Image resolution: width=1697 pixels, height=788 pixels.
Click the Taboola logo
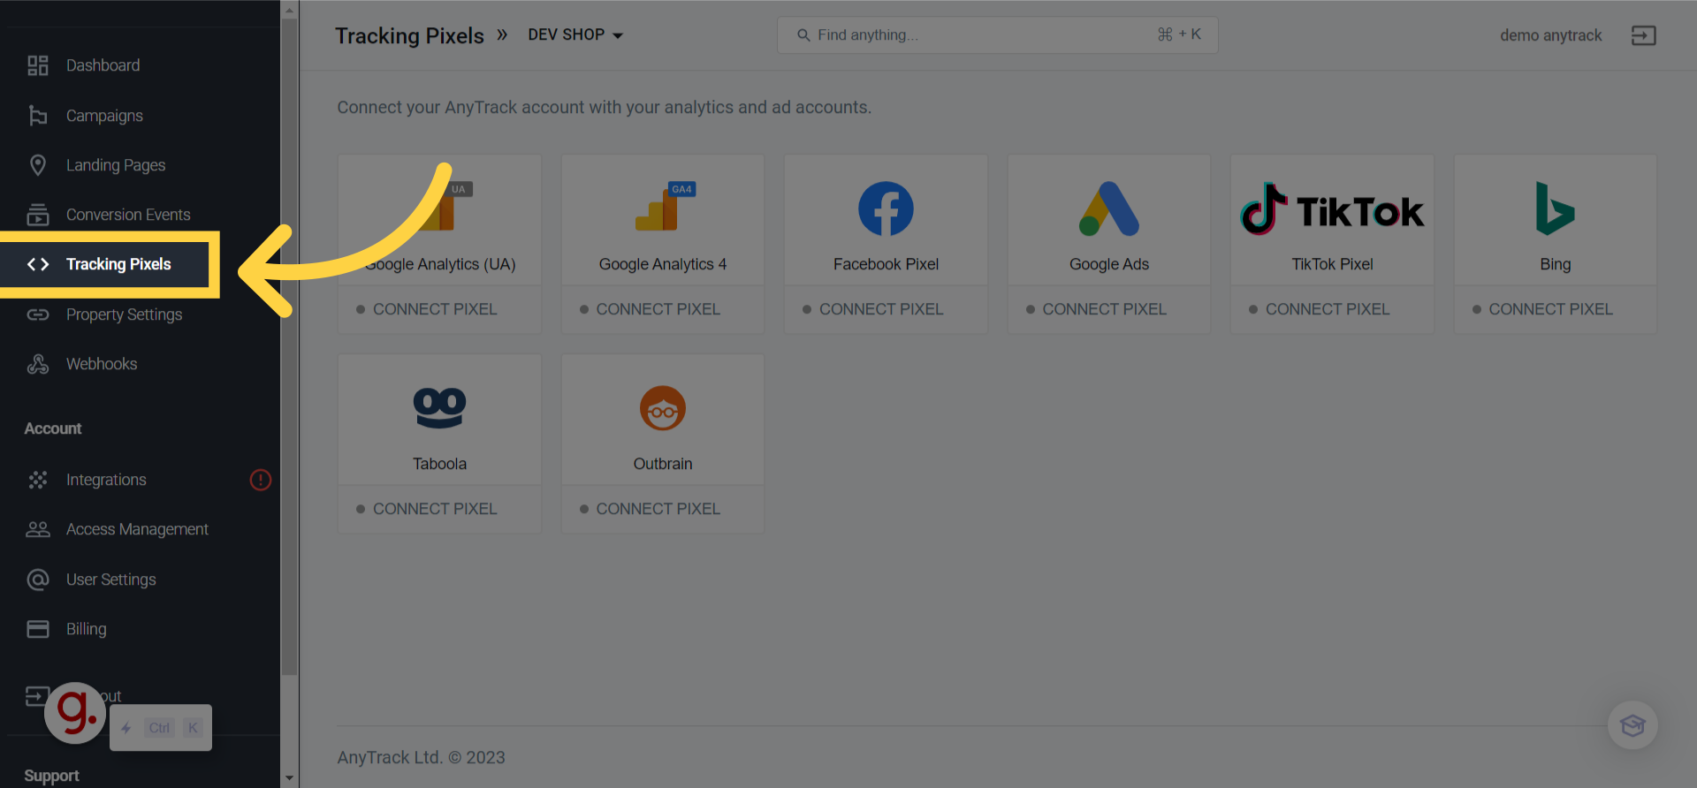pyautogui.click(x=439, y=408)
